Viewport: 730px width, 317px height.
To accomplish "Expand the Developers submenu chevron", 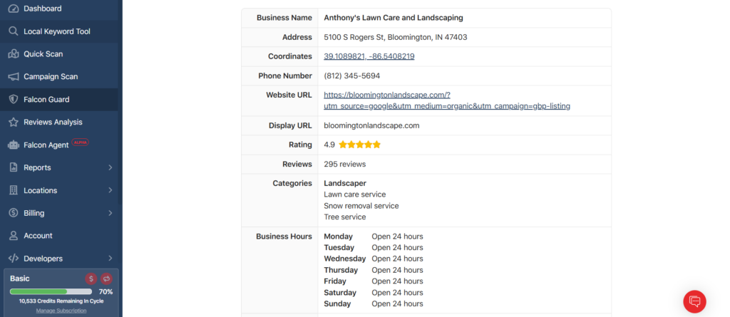I will pos(110,259).
